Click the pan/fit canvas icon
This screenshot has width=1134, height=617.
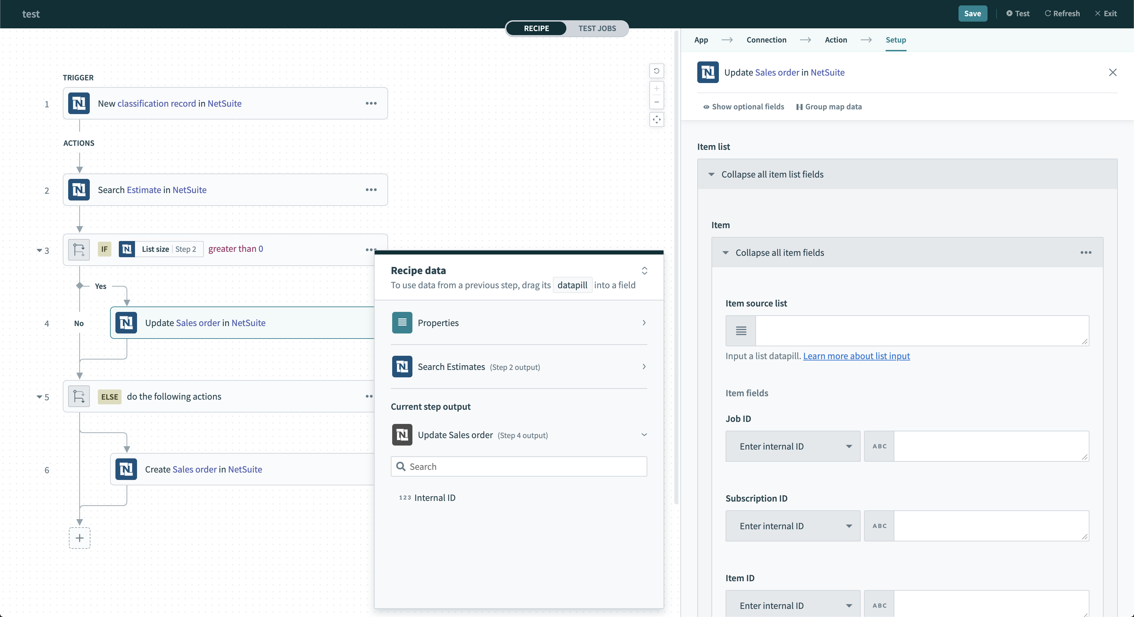(656, 119)
